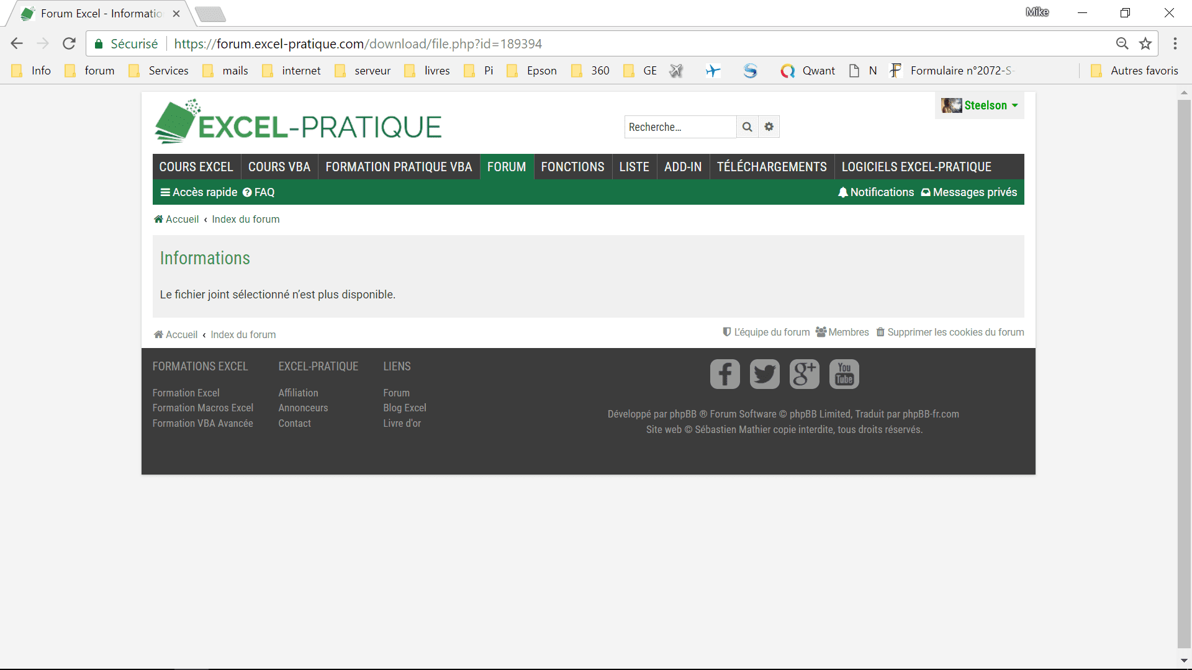Open the YouTube icon link
1192x670 pixels.
[844, 374]
